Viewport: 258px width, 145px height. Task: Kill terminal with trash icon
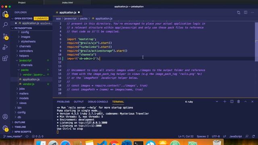[238, 101]
